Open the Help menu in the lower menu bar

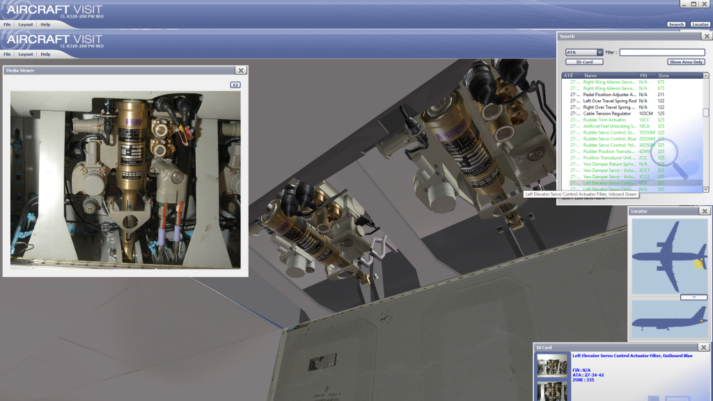[x=45, y=54]
